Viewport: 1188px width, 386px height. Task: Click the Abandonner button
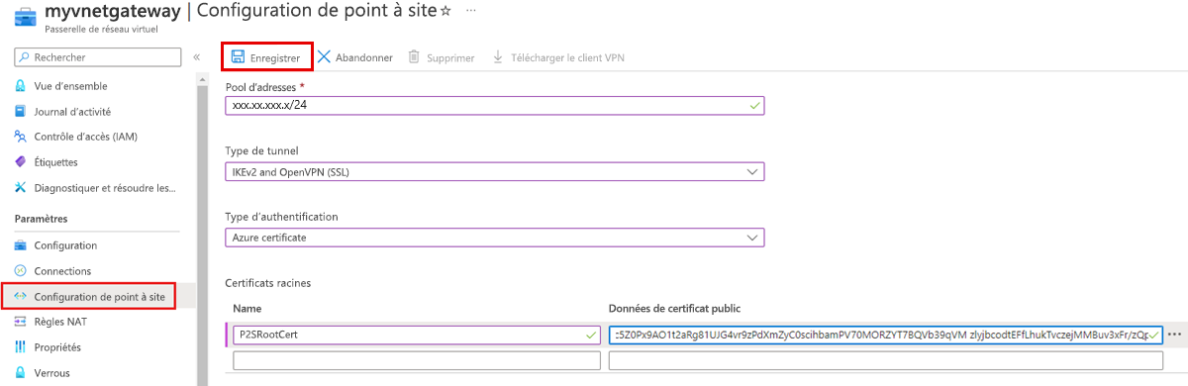pyautogui.click(x=355, y=57)
